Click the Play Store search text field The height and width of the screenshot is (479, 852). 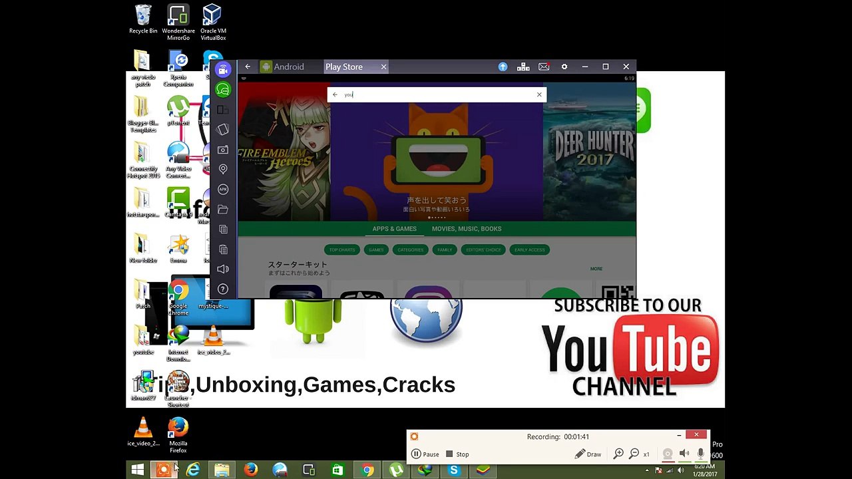coord(437,94)
